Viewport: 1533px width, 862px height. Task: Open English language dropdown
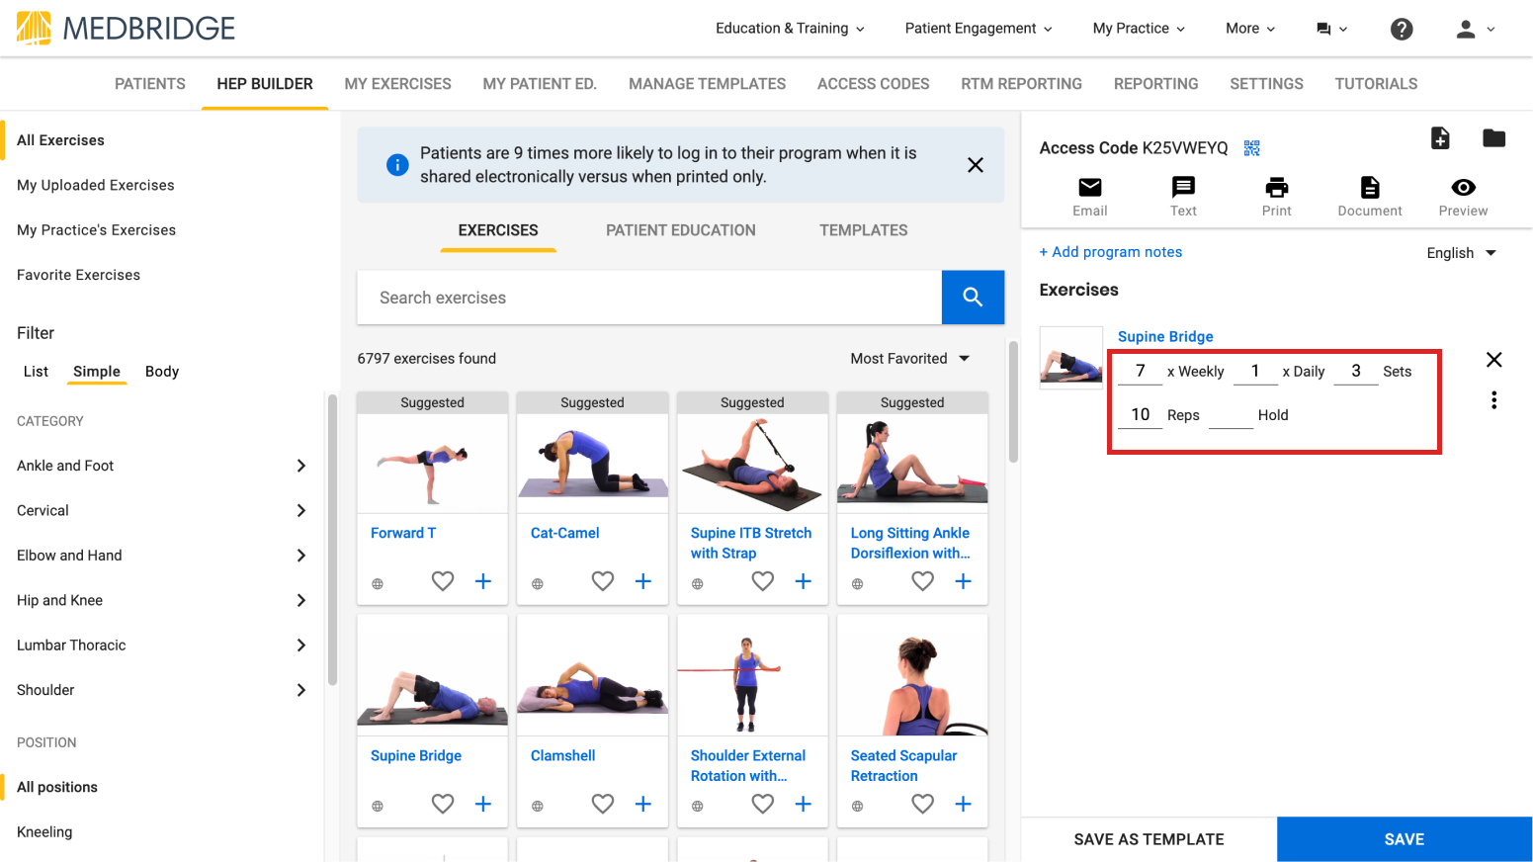coord(1462,253)
